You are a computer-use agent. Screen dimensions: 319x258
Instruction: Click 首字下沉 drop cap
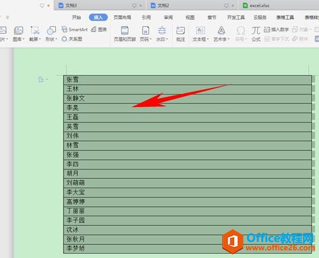pos(276,39)
